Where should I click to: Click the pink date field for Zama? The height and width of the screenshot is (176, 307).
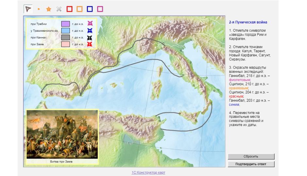tap(66, 44)
